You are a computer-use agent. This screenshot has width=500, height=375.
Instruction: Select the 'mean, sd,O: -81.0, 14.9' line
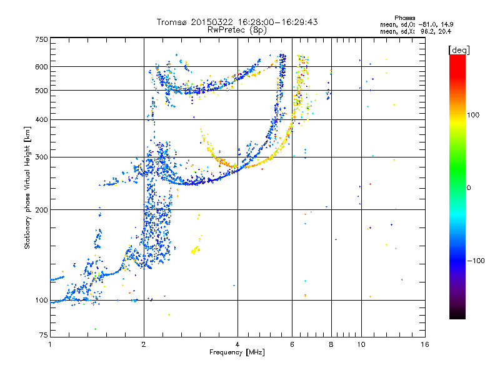416,24
